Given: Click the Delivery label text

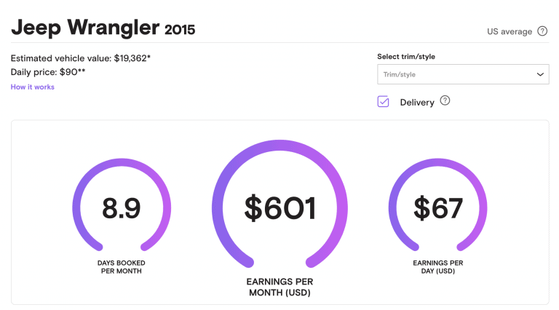Looking at the screenshot, I should (x=417, y=103).
